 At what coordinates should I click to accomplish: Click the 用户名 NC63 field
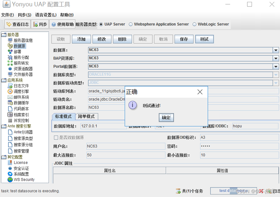coord(126,146)
